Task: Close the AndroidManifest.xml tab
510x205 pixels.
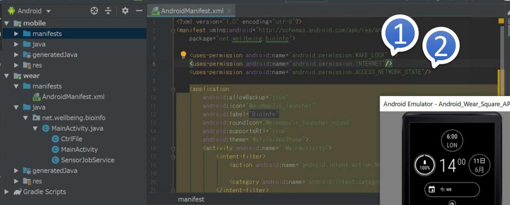Action: [229, 11]
